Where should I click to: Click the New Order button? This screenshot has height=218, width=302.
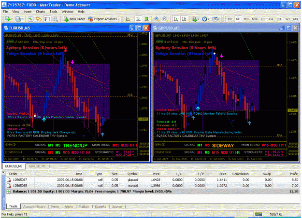coord(74,19)
